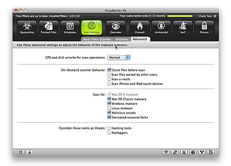Open the Antivandal section

pyautogui.click(x=161, y=28)
